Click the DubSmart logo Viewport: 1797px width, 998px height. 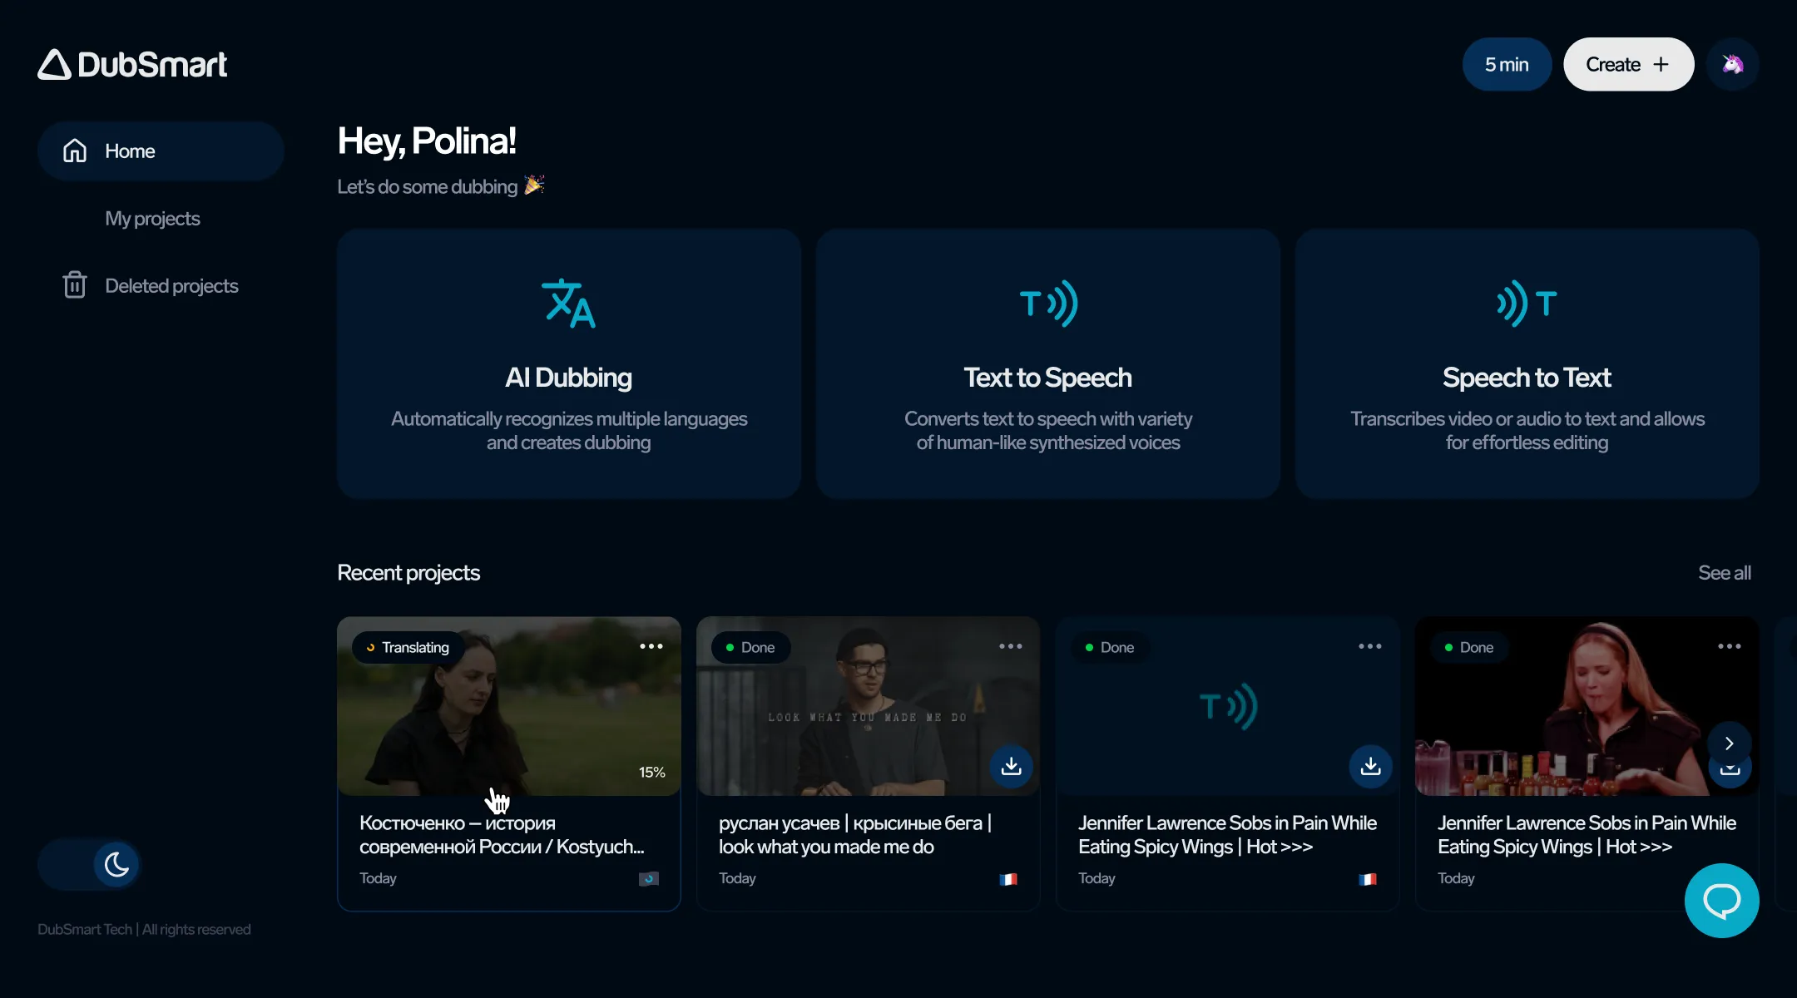tap(132, 65)
